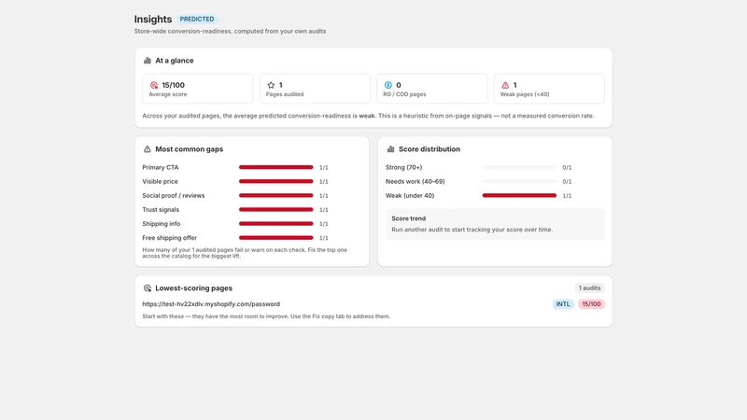Screen dimensions: 747x420
Task: Click the Strong (70+) label
Action: (x=403, y=167)
